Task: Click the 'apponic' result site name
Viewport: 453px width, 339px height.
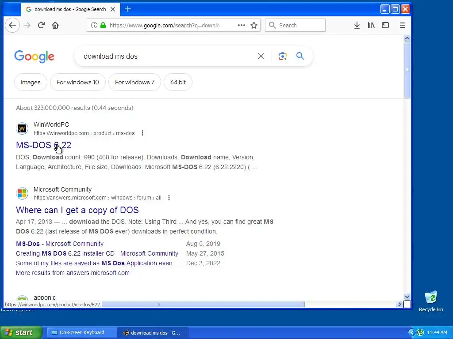Action: 45,298
